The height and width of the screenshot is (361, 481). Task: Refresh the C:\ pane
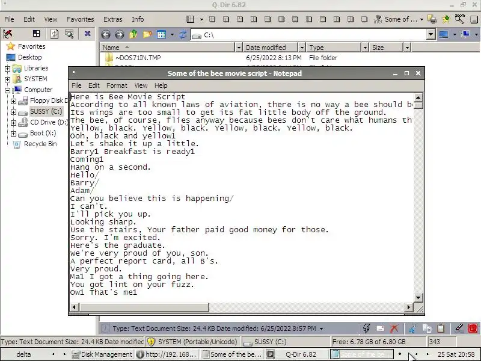[183, 34]
